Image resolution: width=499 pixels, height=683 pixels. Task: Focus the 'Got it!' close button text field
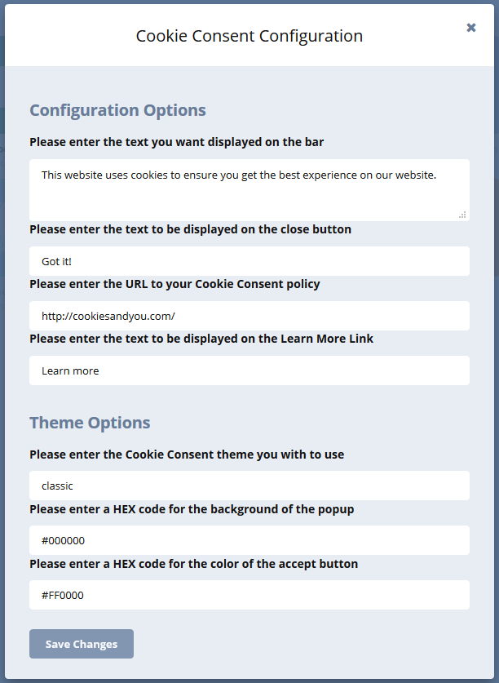coord(249,261)
